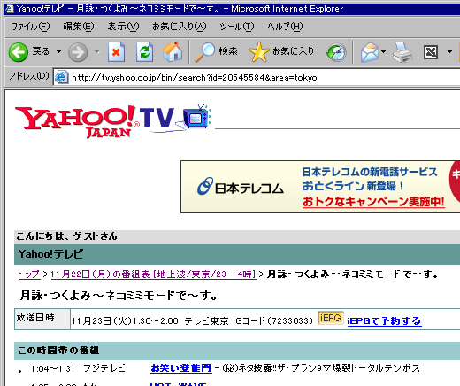Image resolution: width=460 pixels, height=386 pixels.
Task: Click the Yahoo!テレビ section header
Action: (50, 254)
